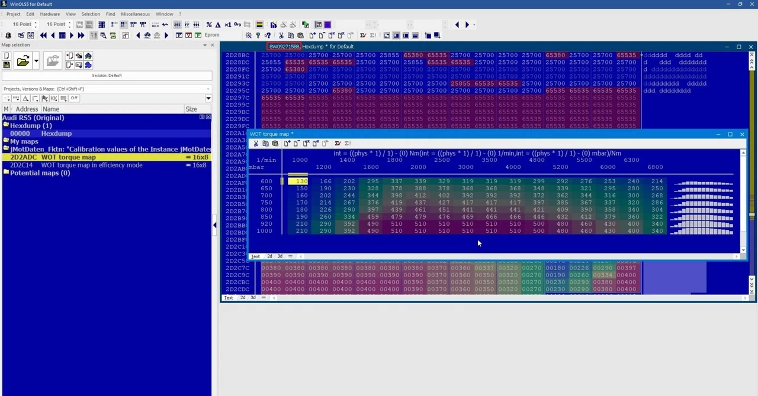Switch to 2d tab in WOT torque map window
Viewport: 758px width, 396px height.
[269, 257]
